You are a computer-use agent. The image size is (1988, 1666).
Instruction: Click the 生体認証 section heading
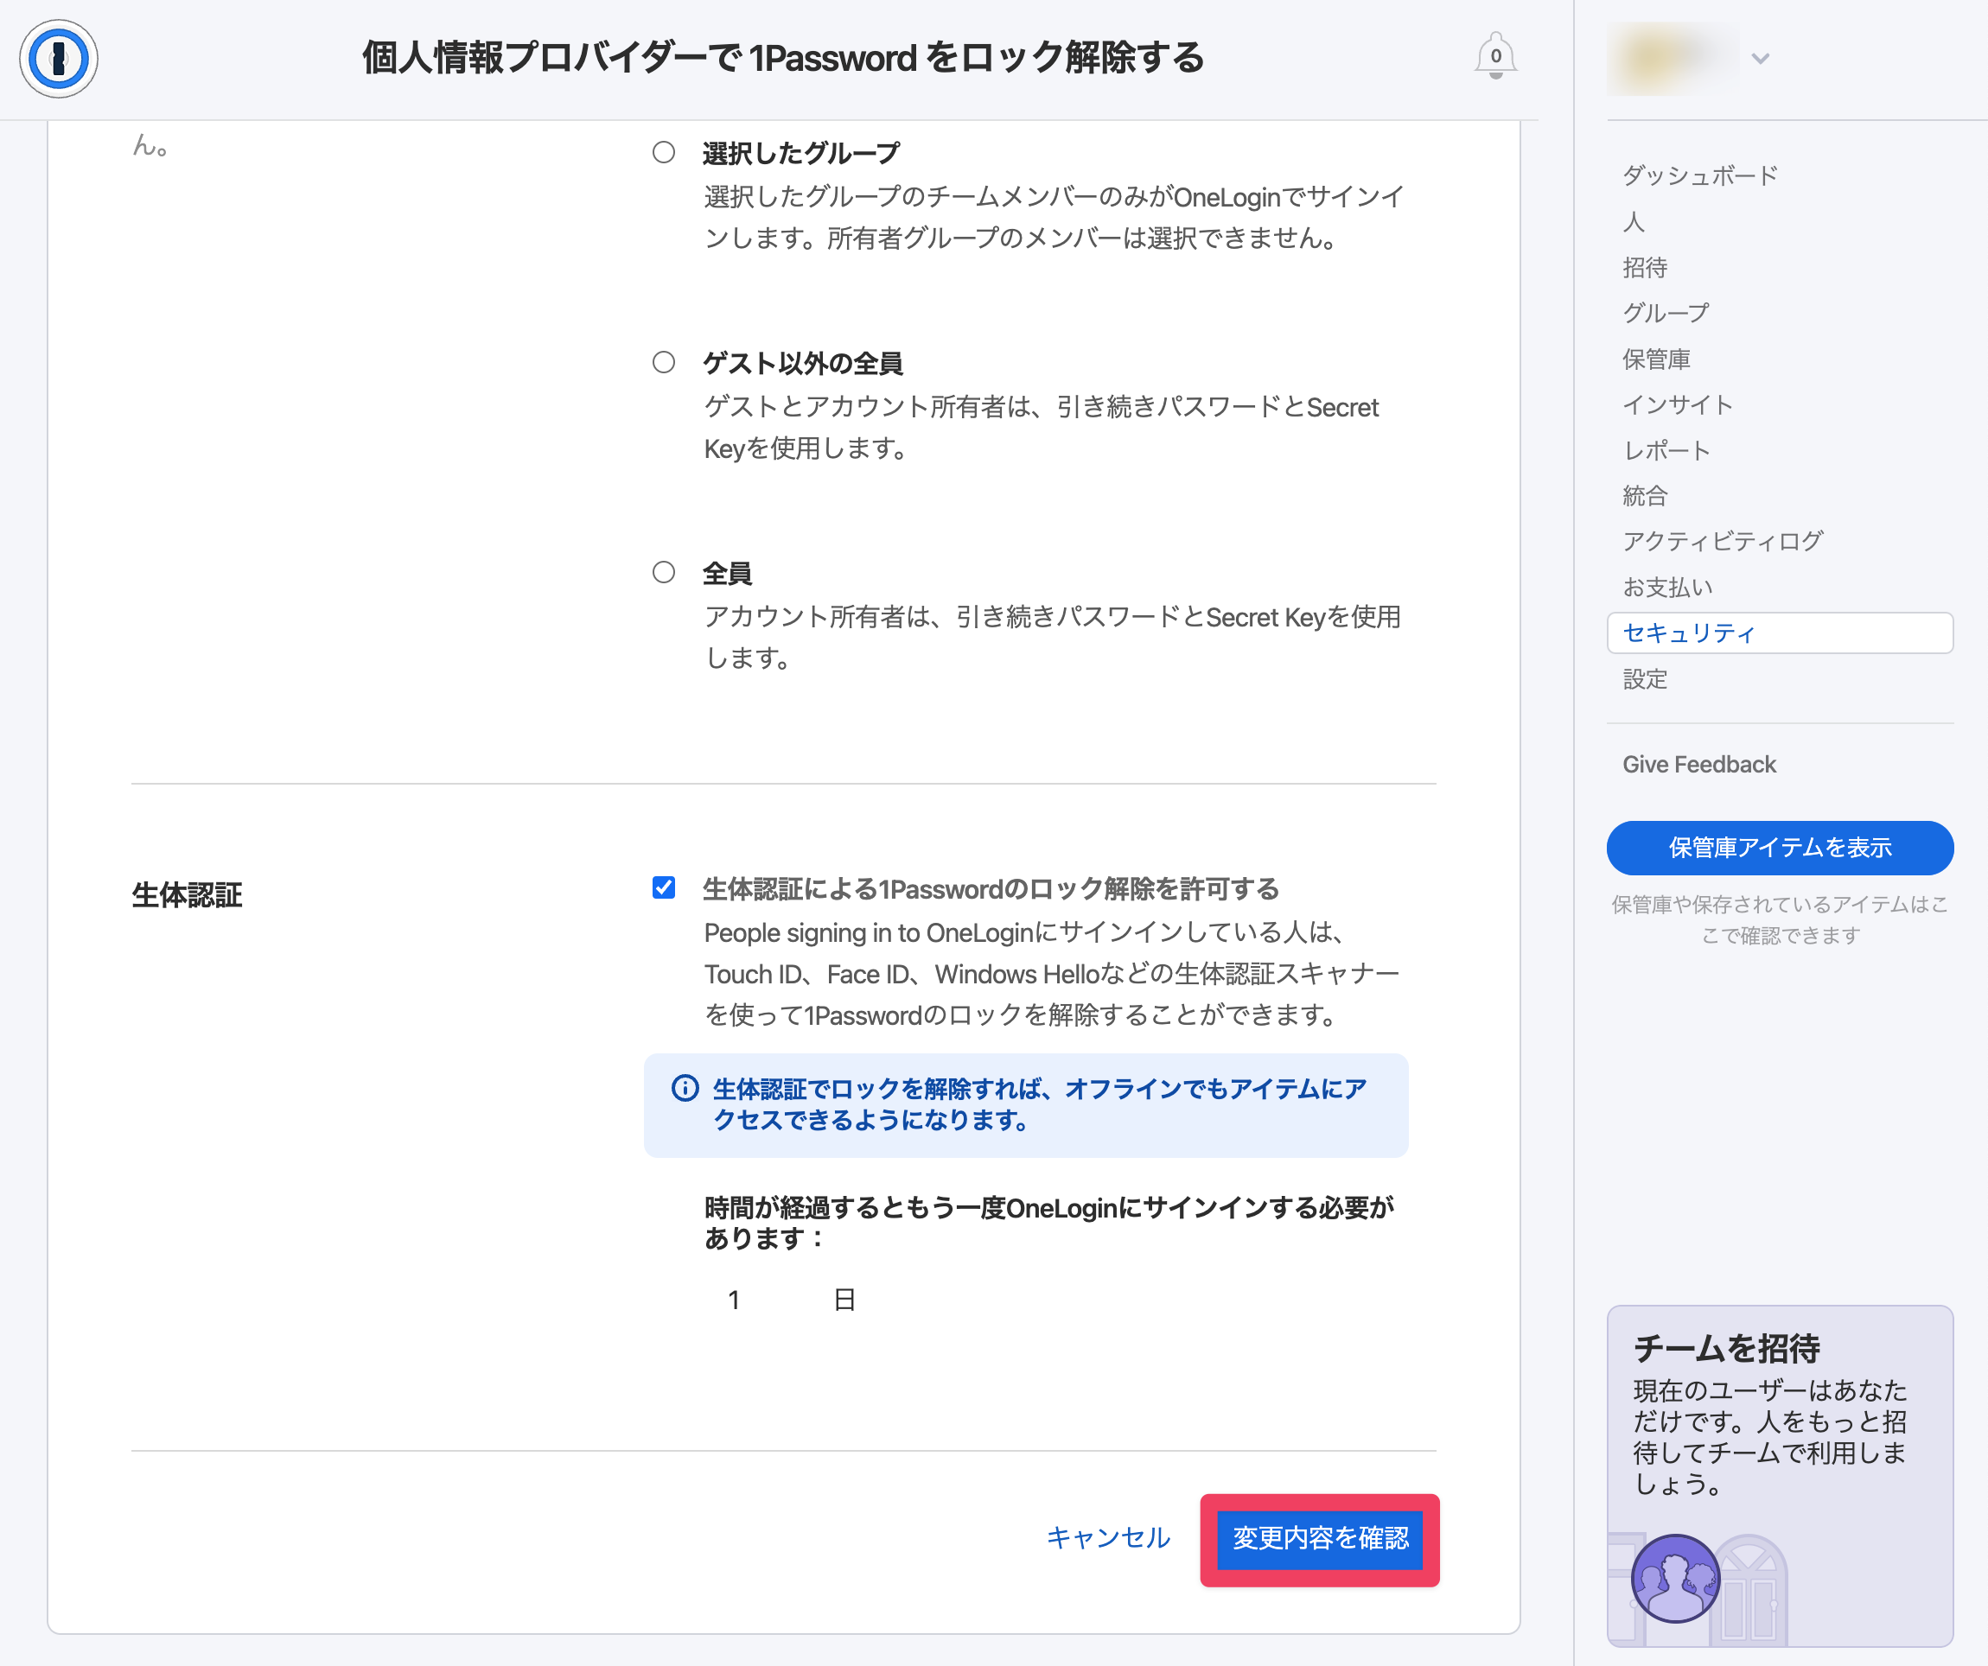188,894
